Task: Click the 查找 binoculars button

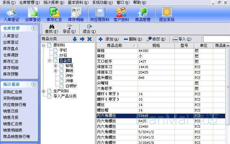Action: tap(51, 29)
